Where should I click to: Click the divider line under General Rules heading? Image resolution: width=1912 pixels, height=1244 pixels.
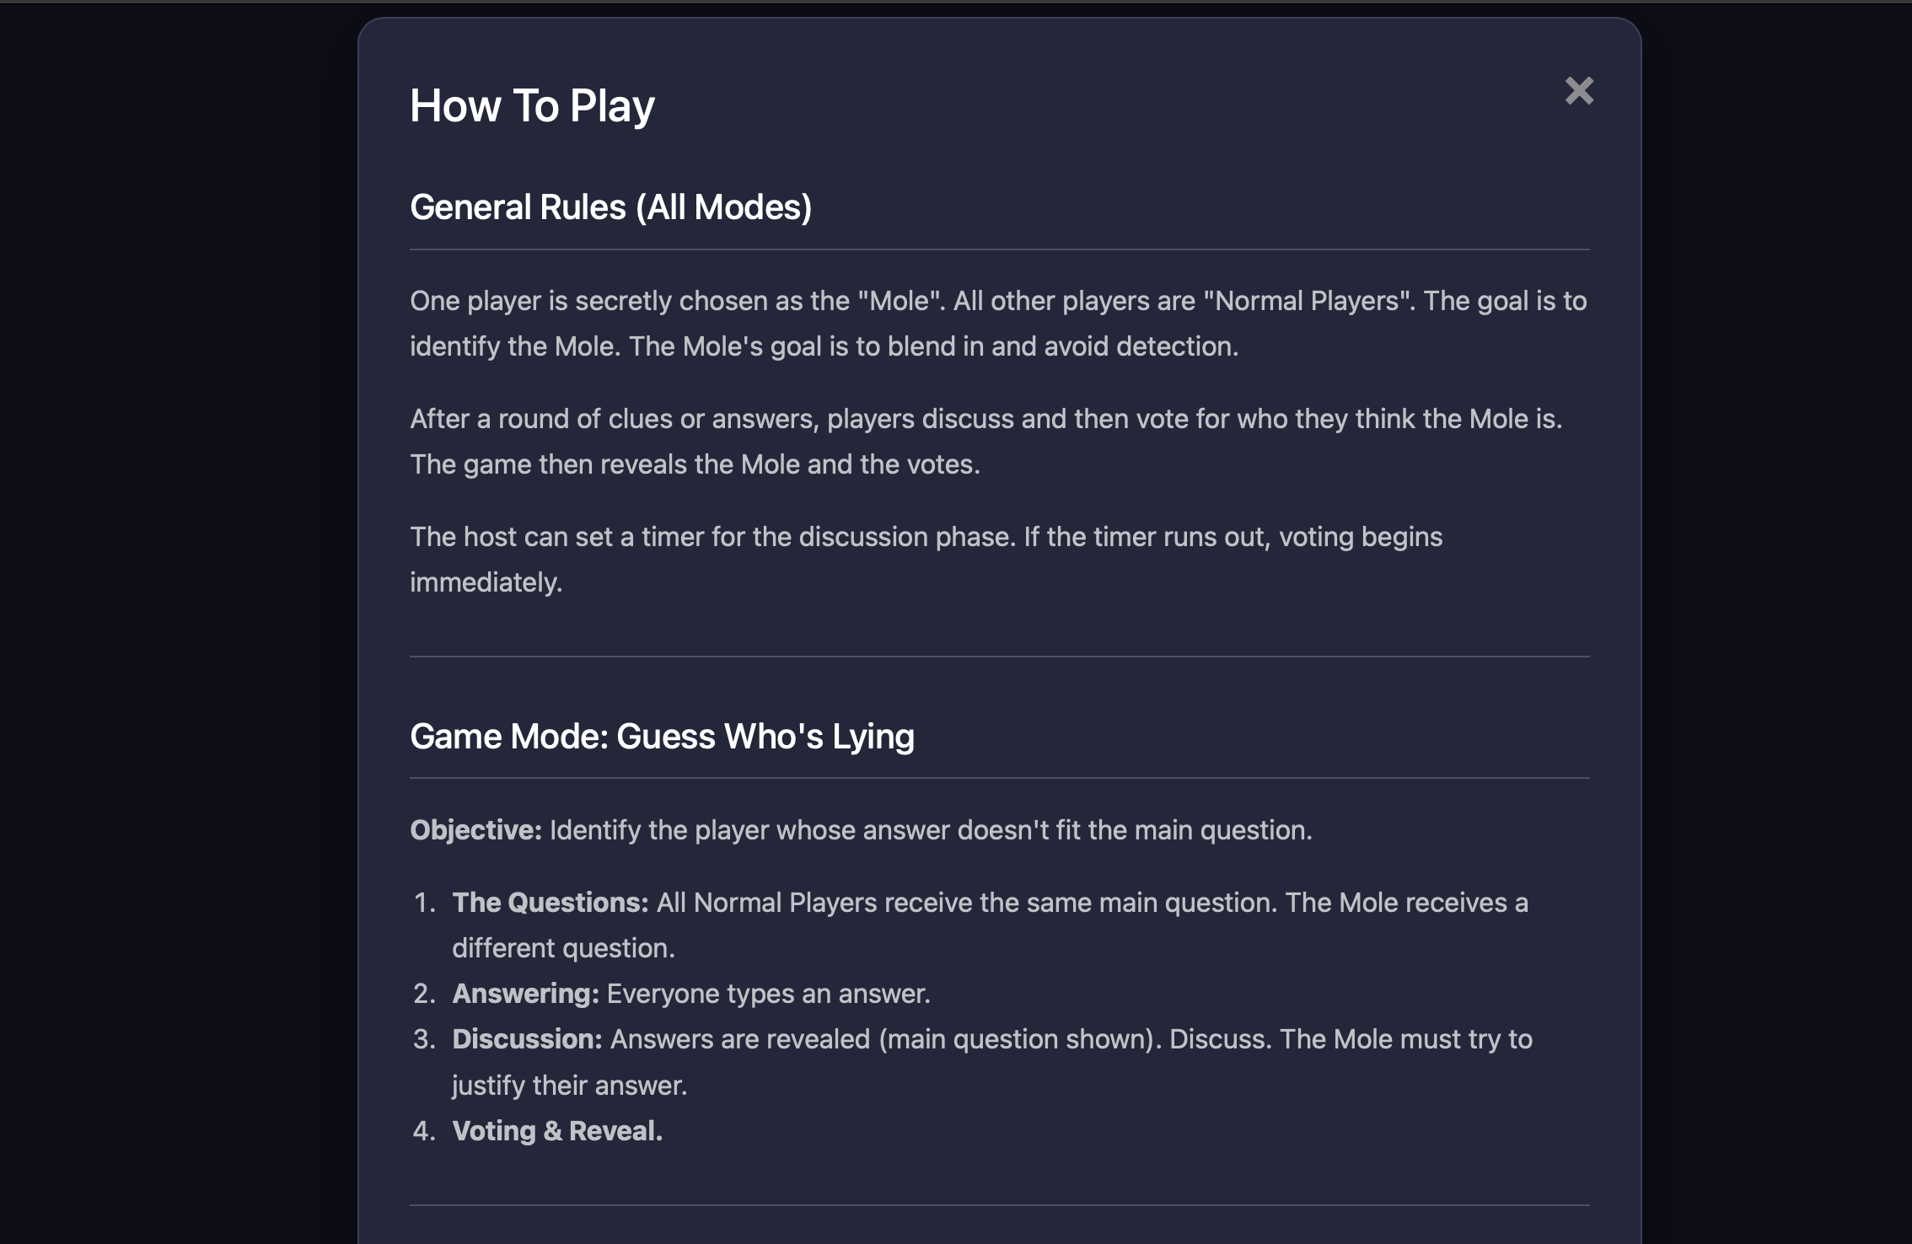(x=999, y=249)
